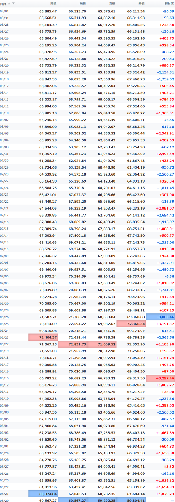Click the 前日比 column header
175x502 pixels.
pyautogui.click(x=169, y=4)
